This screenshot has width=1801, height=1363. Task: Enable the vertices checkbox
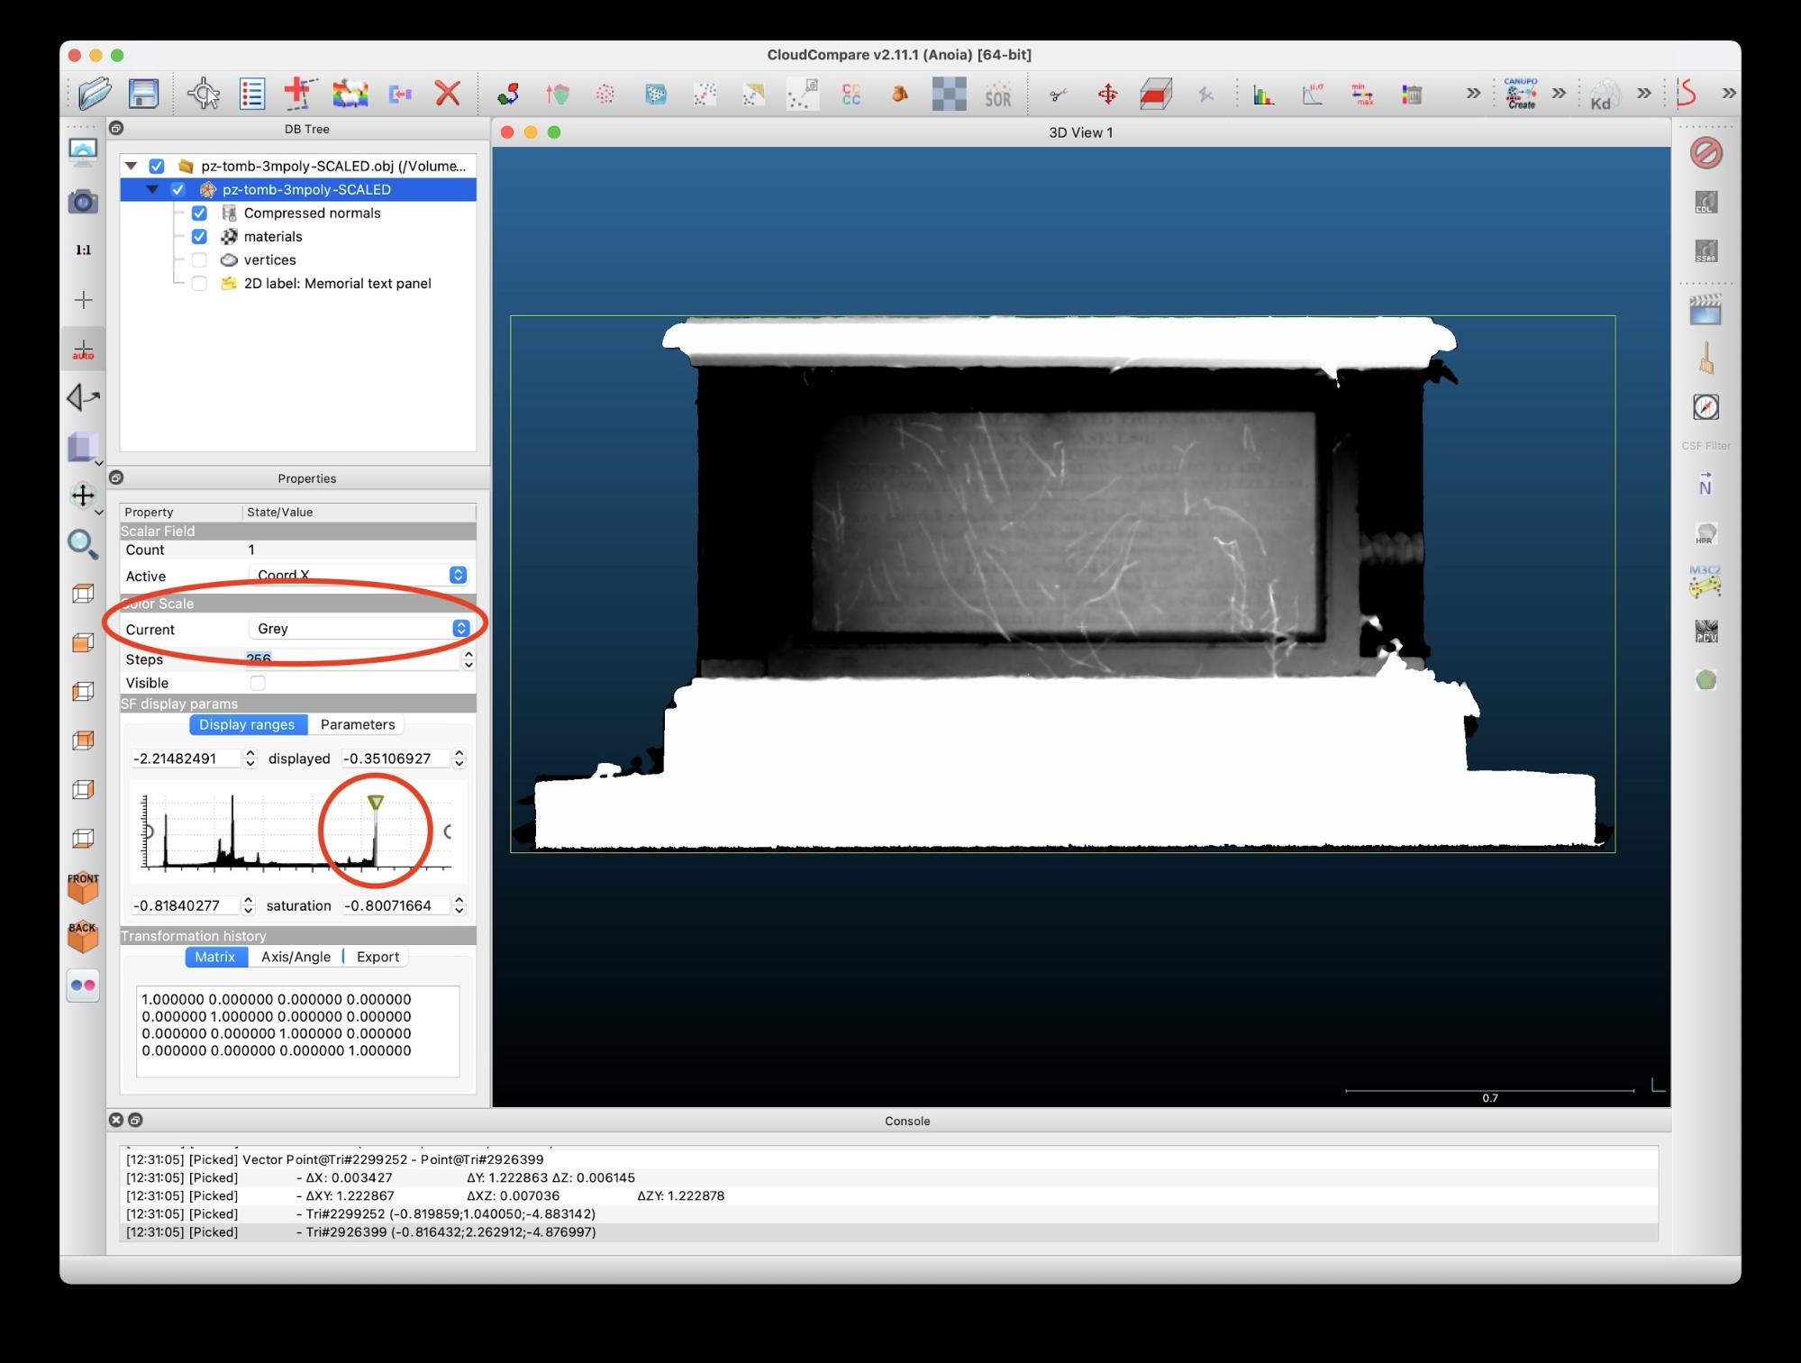(x=199, y=260)
